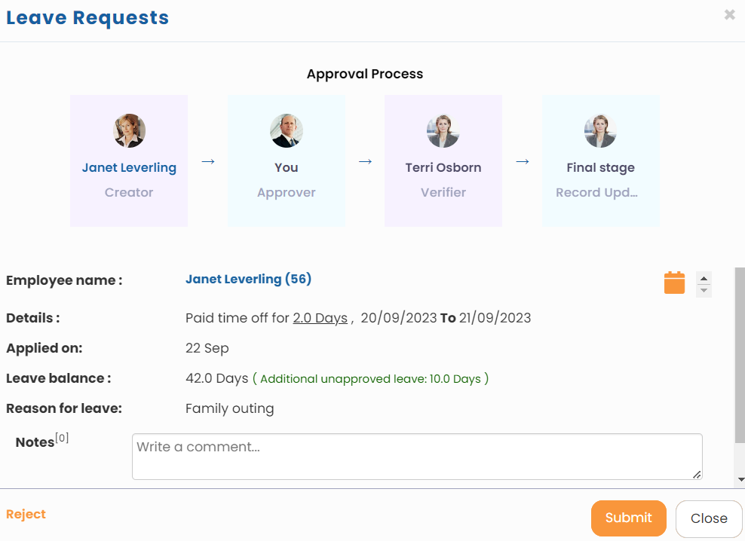Reject the leave request
Screen dimensions: 745x541
(26, 514)
